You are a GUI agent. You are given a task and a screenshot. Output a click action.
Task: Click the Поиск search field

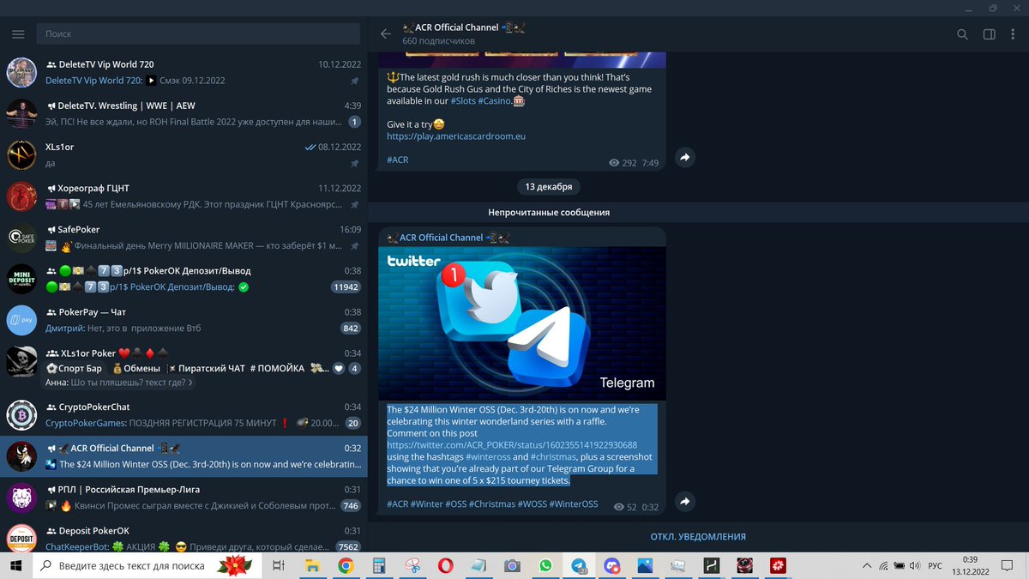tap(198, 34)
